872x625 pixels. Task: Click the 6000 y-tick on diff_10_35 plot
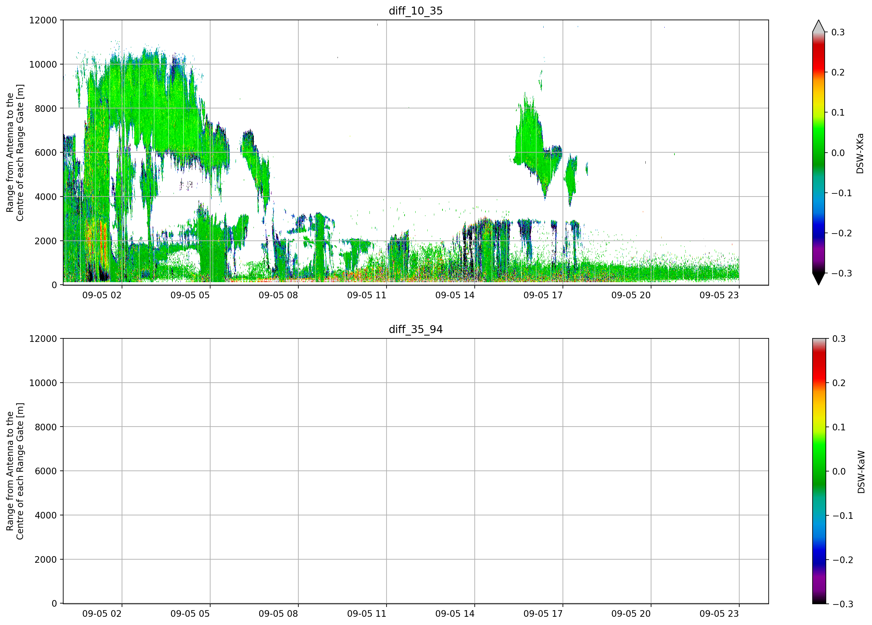46,153
